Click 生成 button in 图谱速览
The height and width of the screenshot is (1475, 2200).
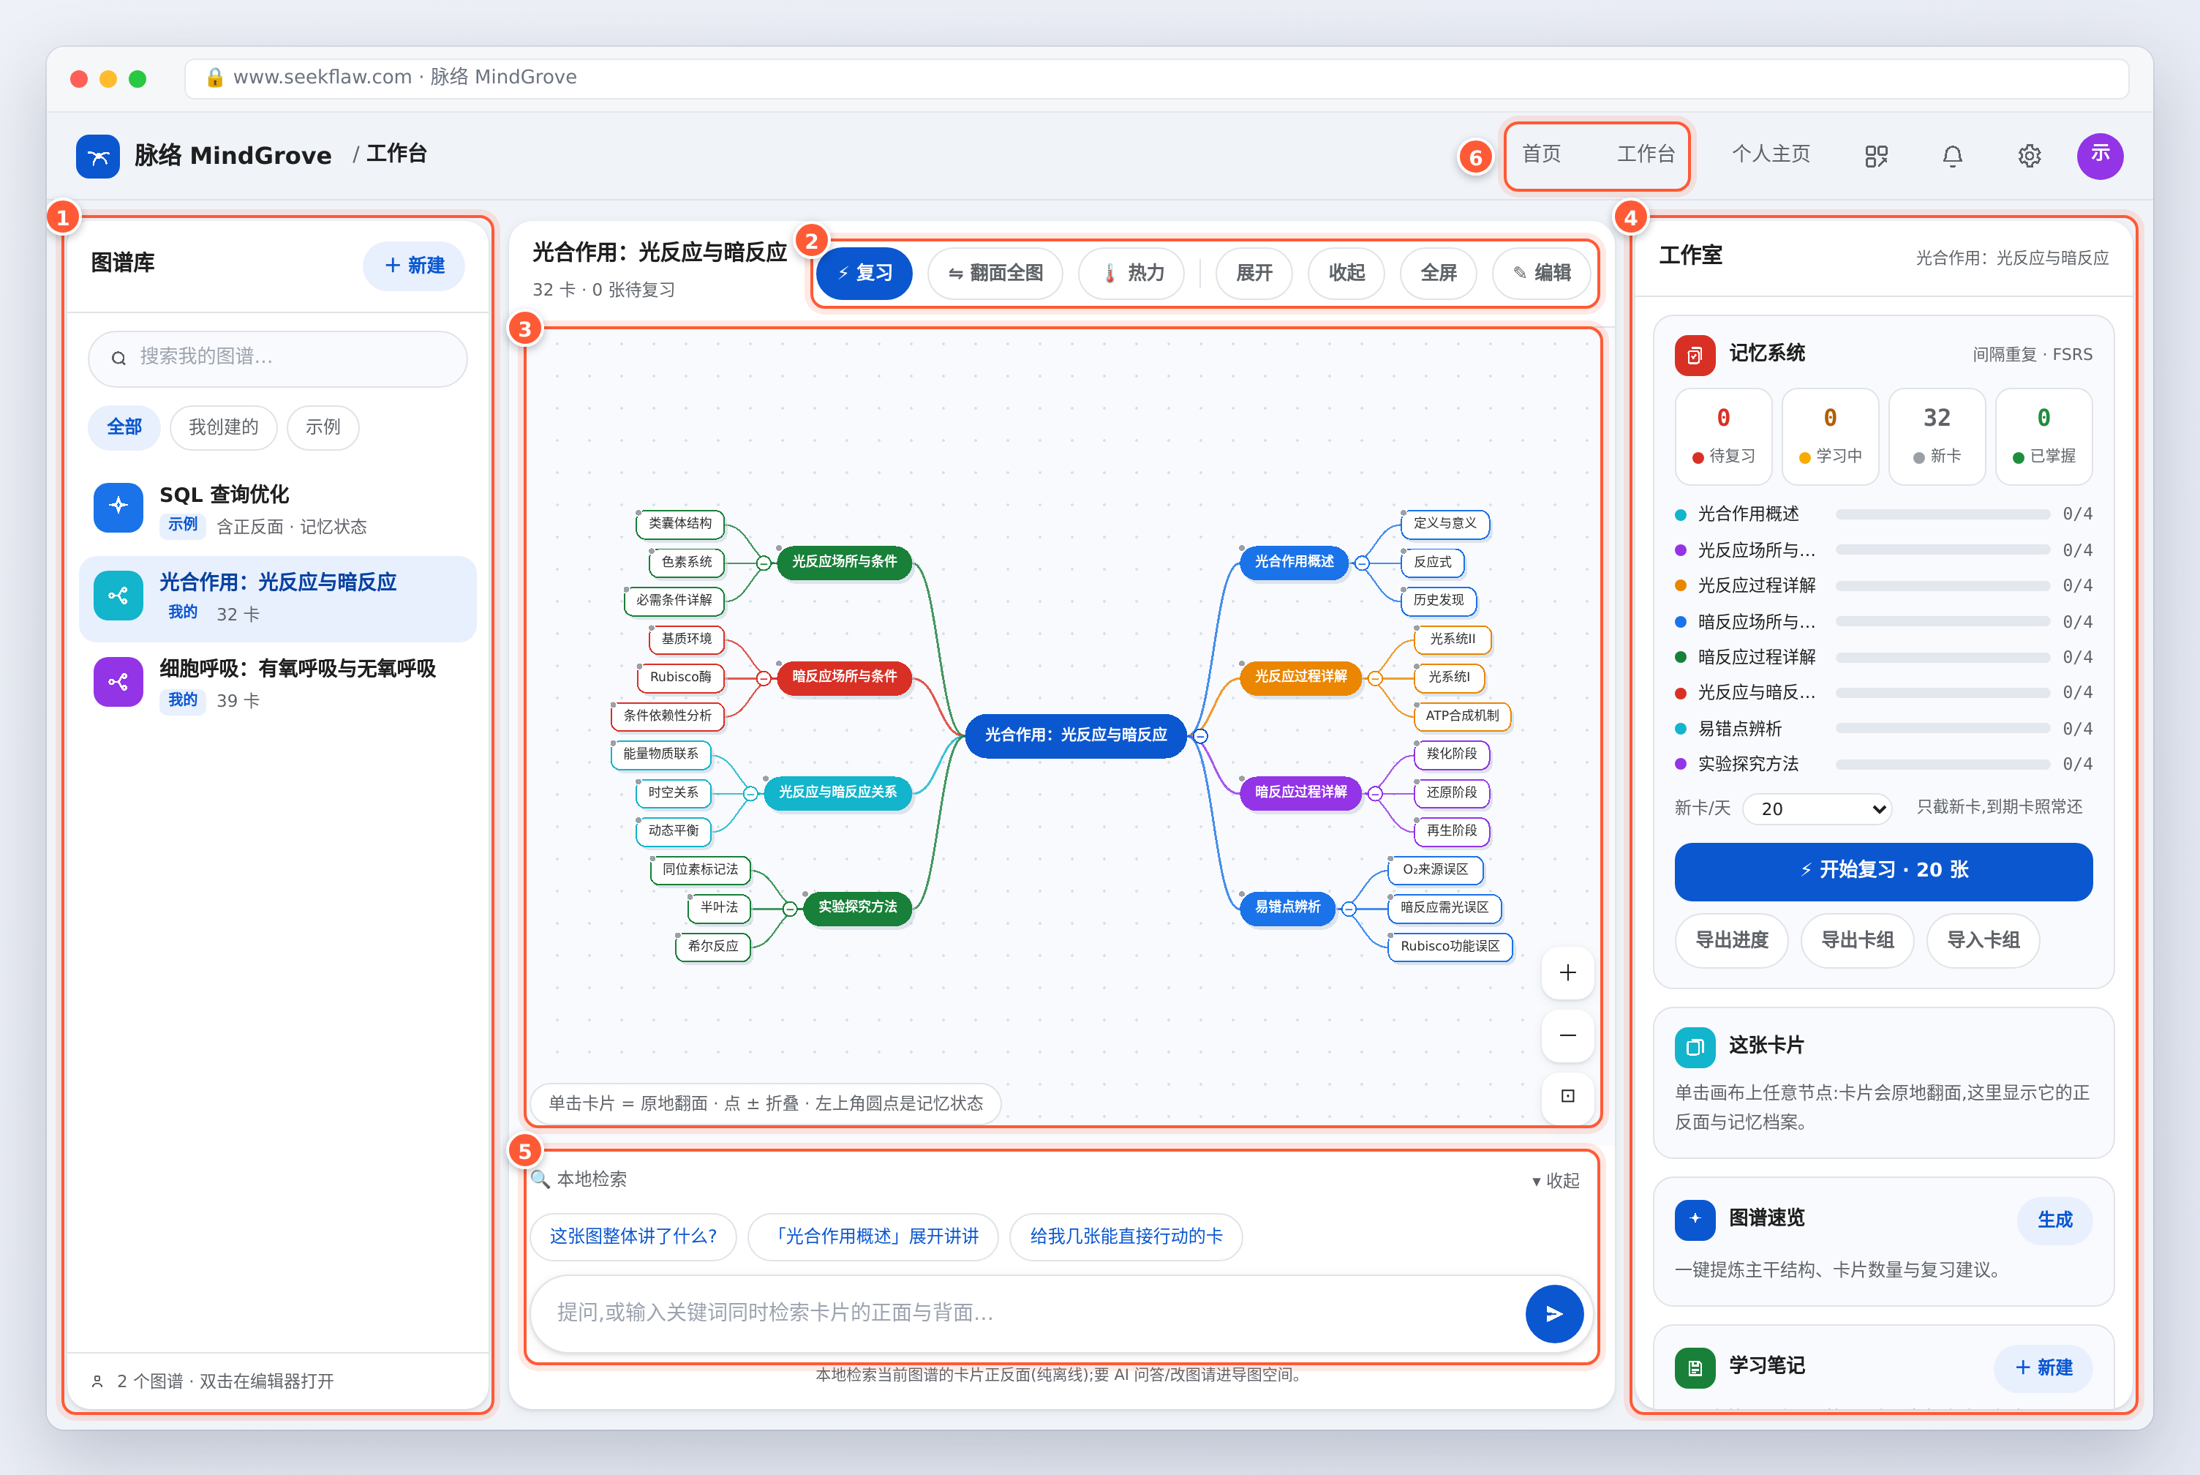(x=2054, y=1220)
